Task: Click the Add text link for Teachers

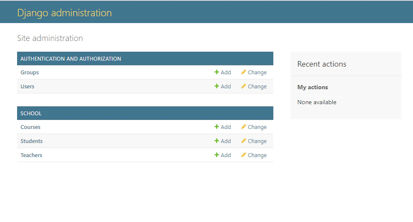Action: 226,155
